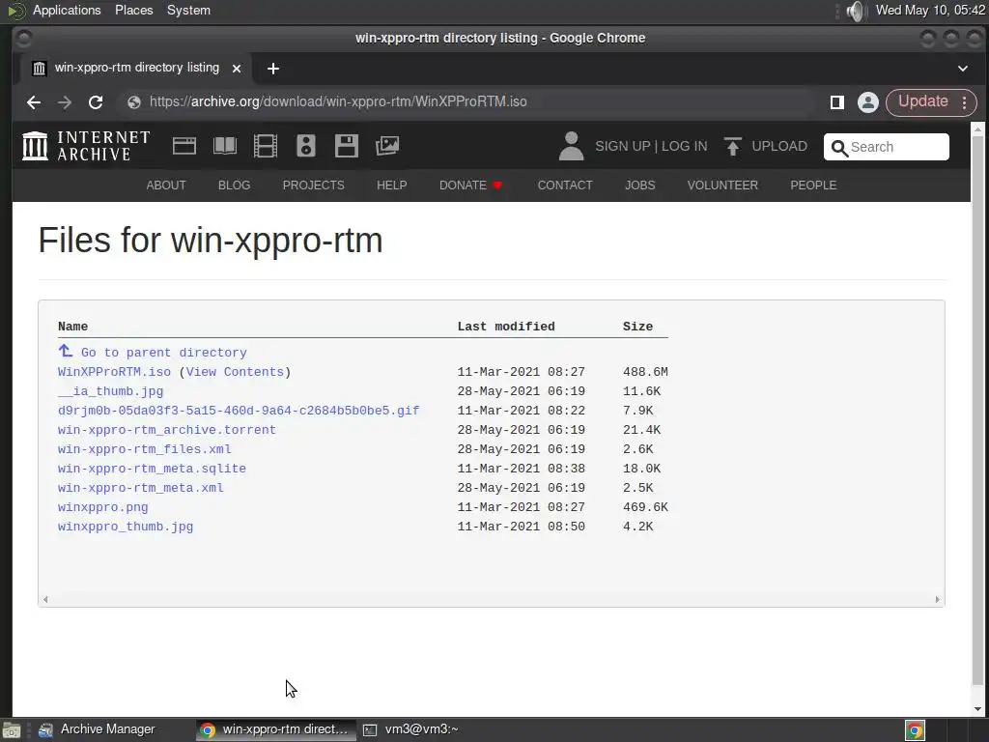
Task: Open the Texts book icon
Action: coord(224,146)
